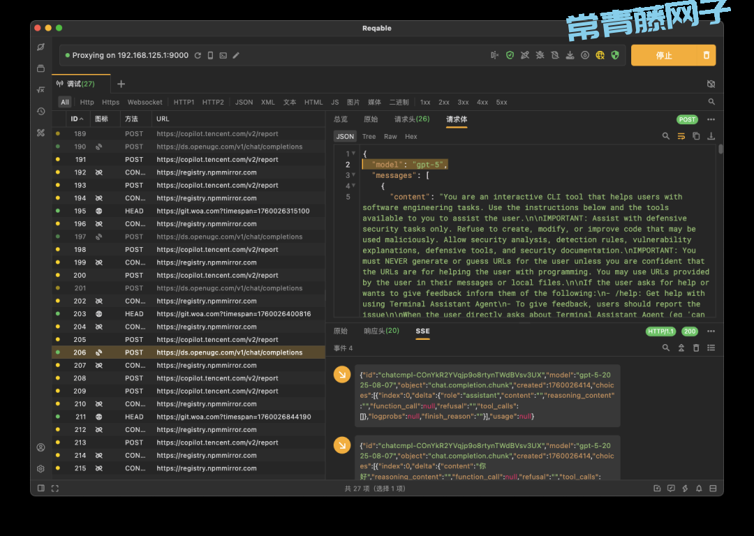Viewport: 754px width, 536px height.
Task: Collapse the "messages" array fold arrow
Action: (x=354, y=175)
